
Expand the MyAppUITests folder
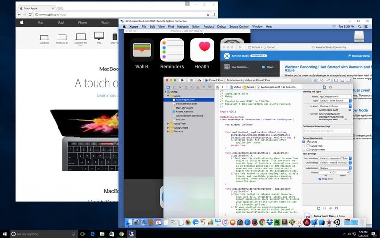tap(168, 128)
